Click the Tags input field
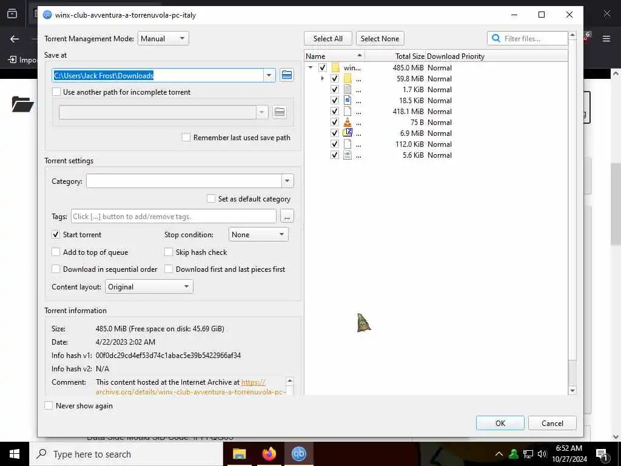 (173, 217)
